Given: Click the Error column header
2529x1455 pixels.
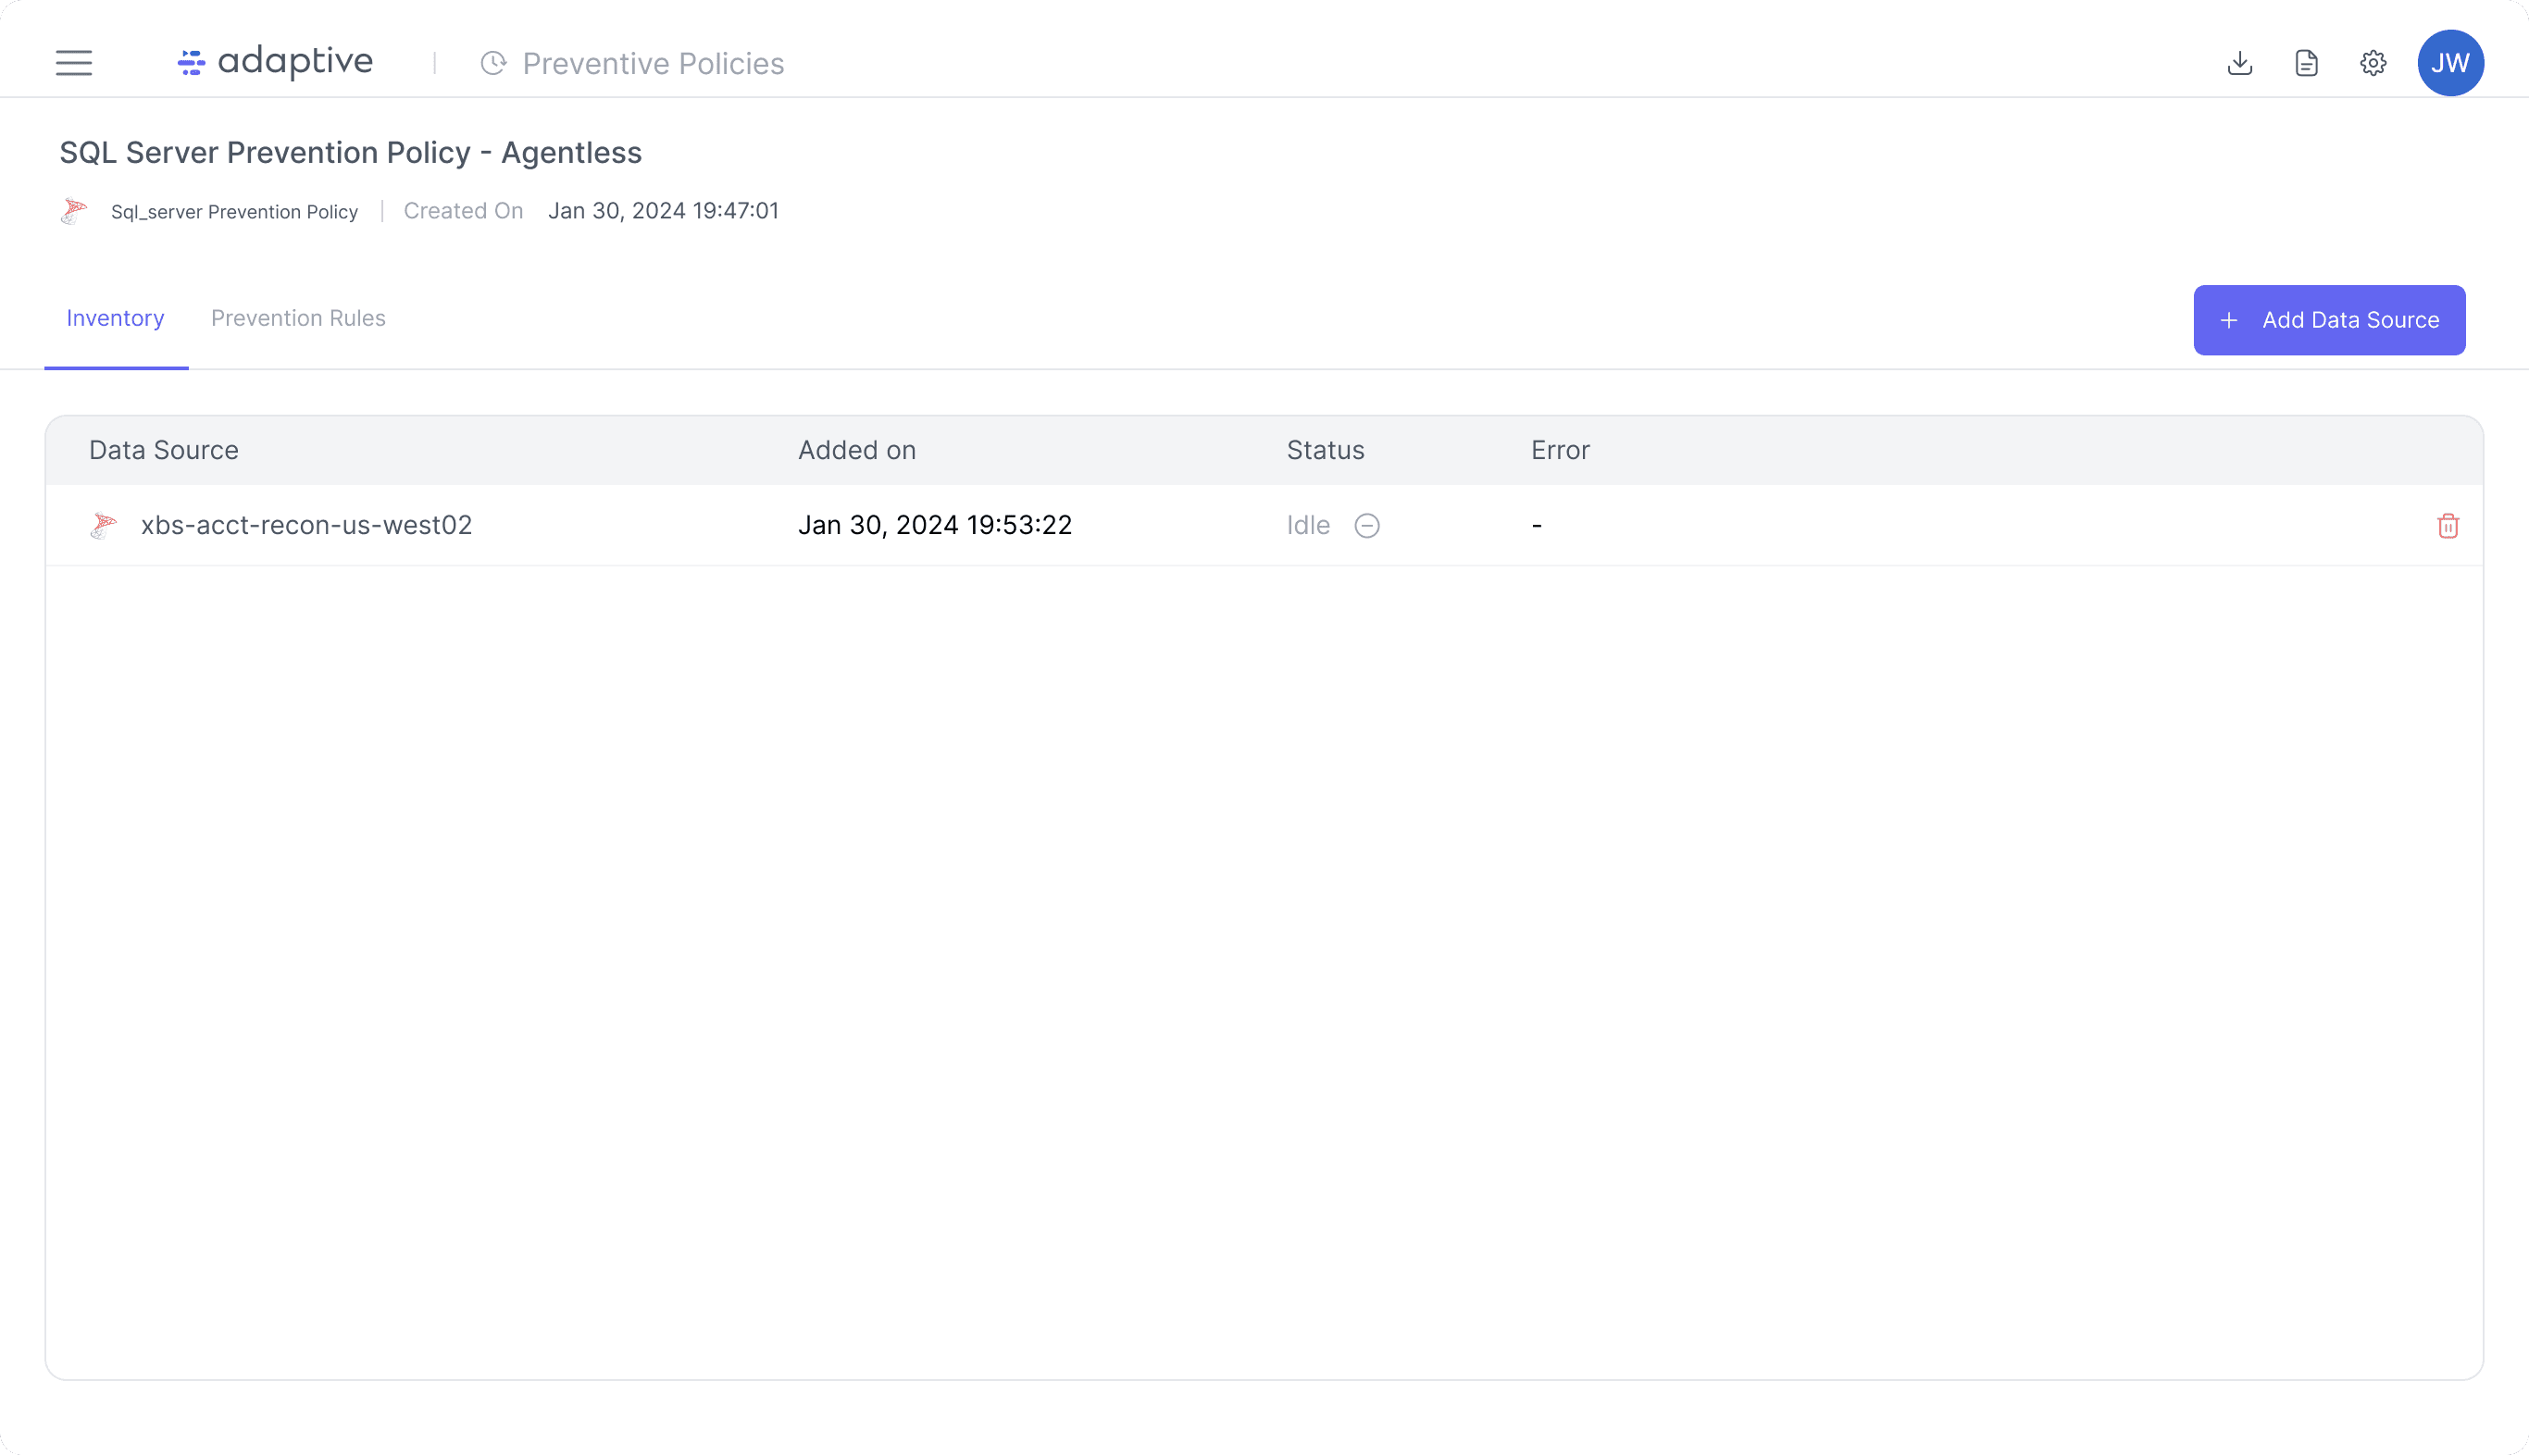Looking at the screenshot, I should coord(1560,451).
